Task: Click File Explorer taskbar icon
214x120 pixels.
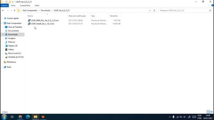Action: [35, 117]
